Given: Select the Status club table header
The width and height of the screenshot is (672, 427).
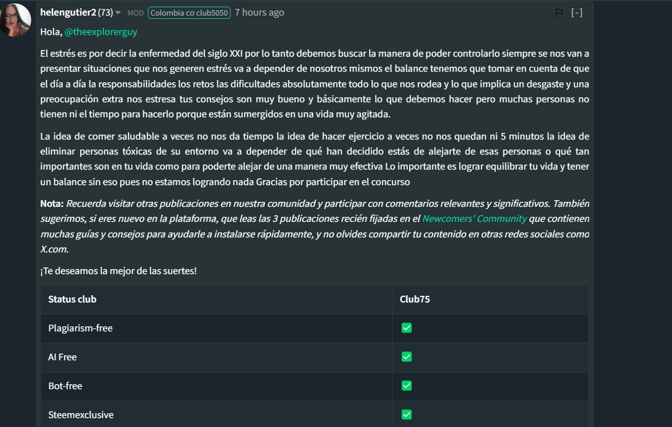Looking at the screenshot, I should point(72,299).
